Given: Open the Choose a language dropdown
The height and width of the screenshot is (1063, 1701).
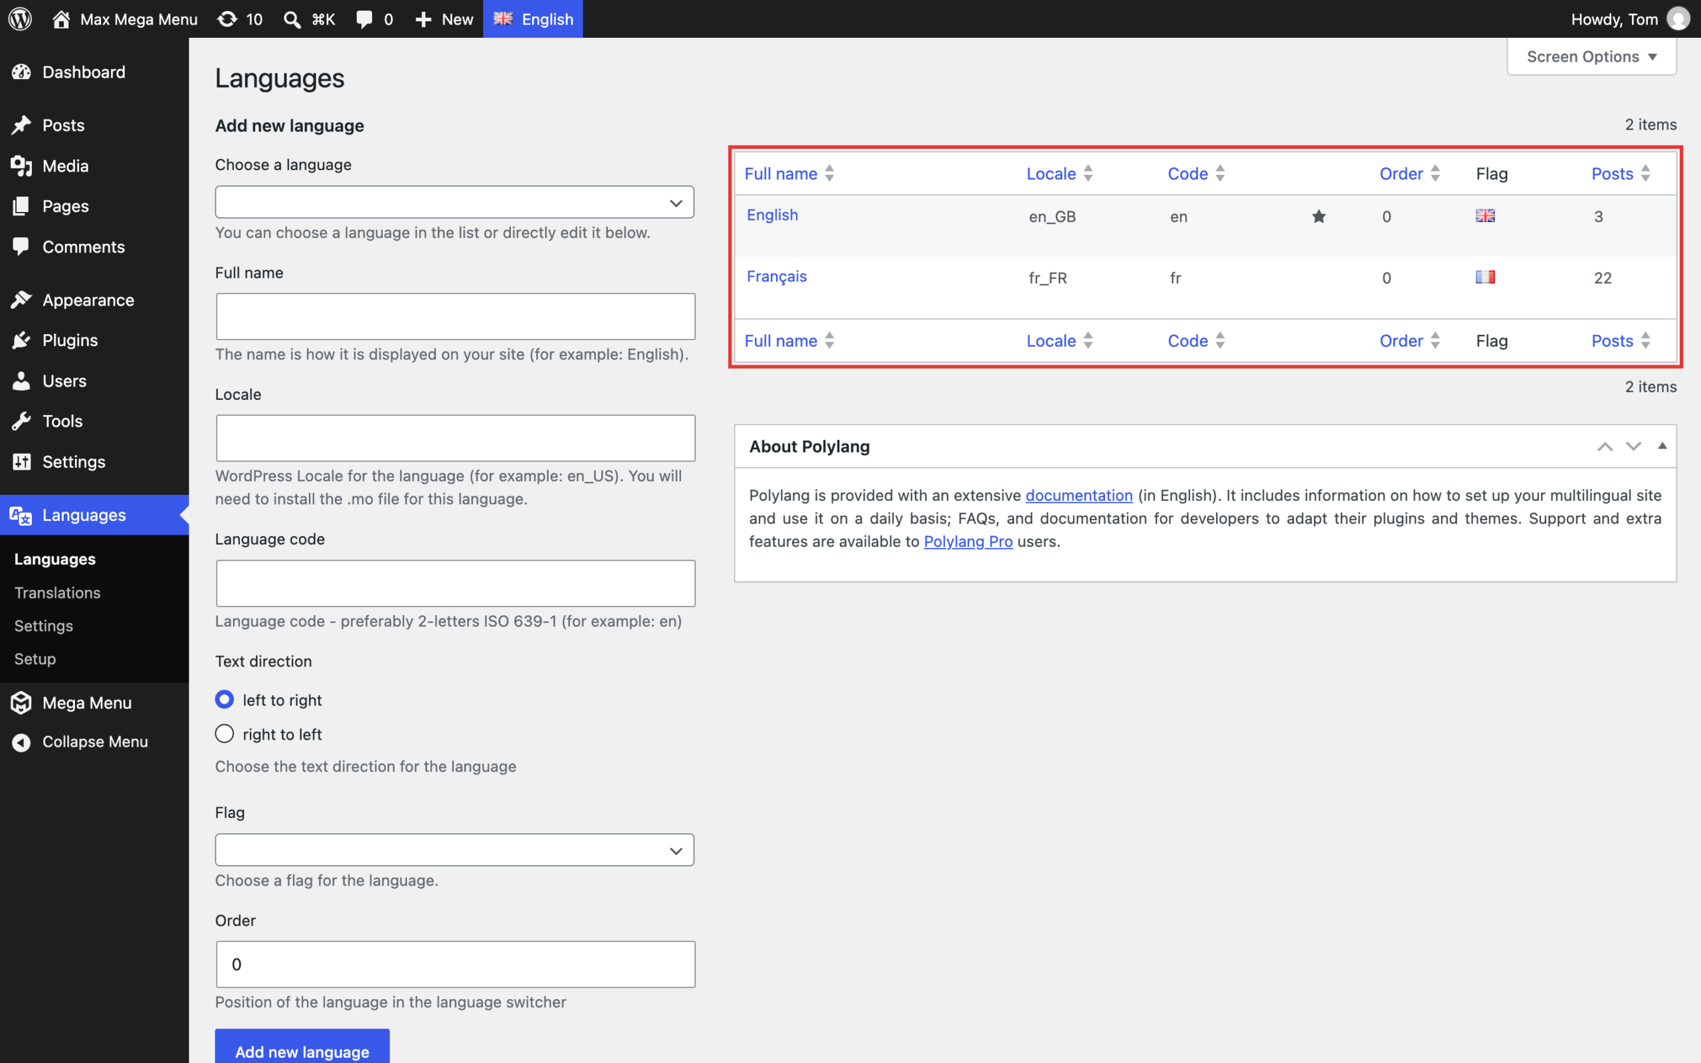Looking at the screenshot, I should tap(454, 203).
